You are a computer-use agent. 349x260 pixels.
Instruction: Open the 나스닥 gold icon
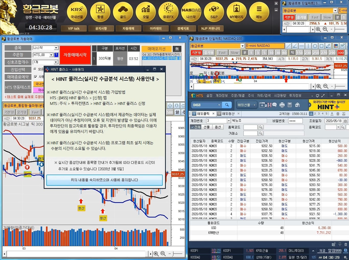coord(191,12)
